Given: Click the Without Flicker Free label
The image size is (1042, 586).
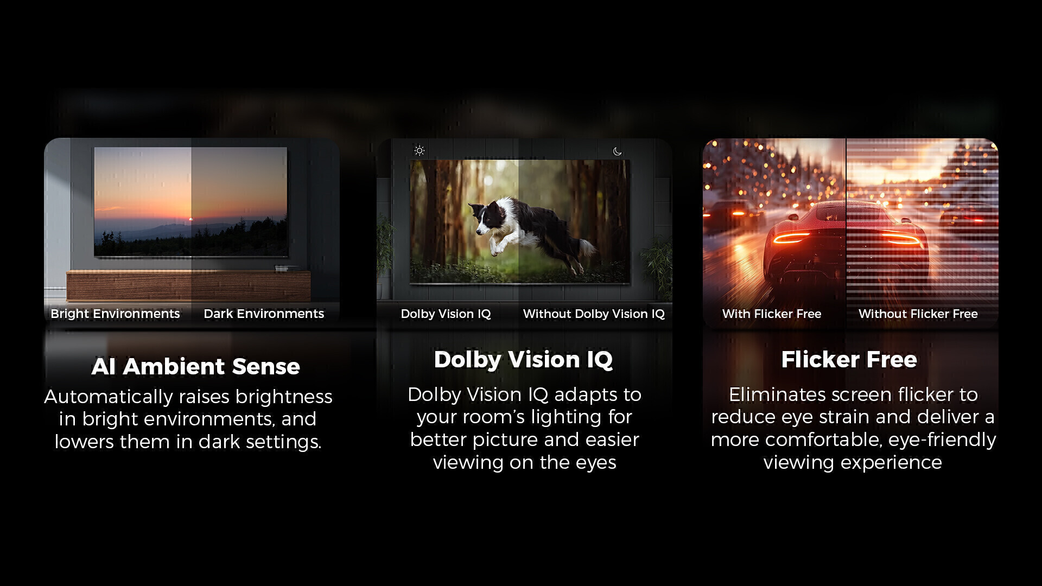Looking at the screenshot, I should click(918, 314).
